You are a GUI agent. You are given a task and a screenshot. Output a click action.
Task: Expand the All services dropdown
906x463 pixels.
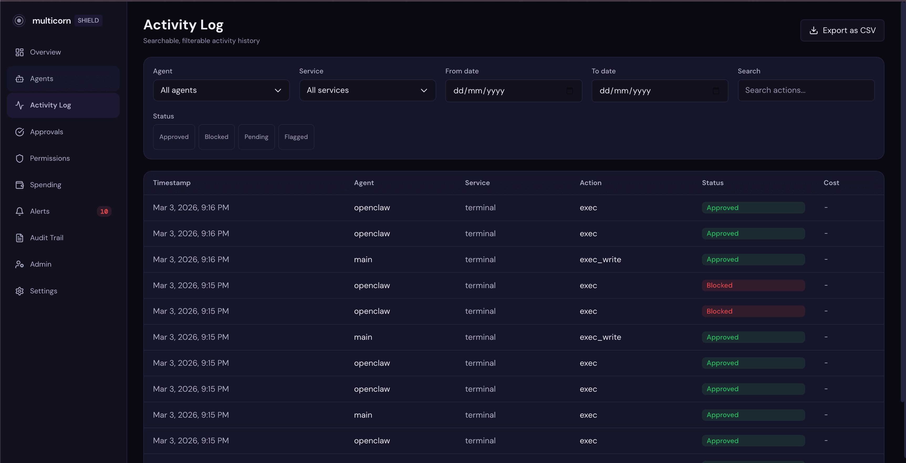(367, 90)
